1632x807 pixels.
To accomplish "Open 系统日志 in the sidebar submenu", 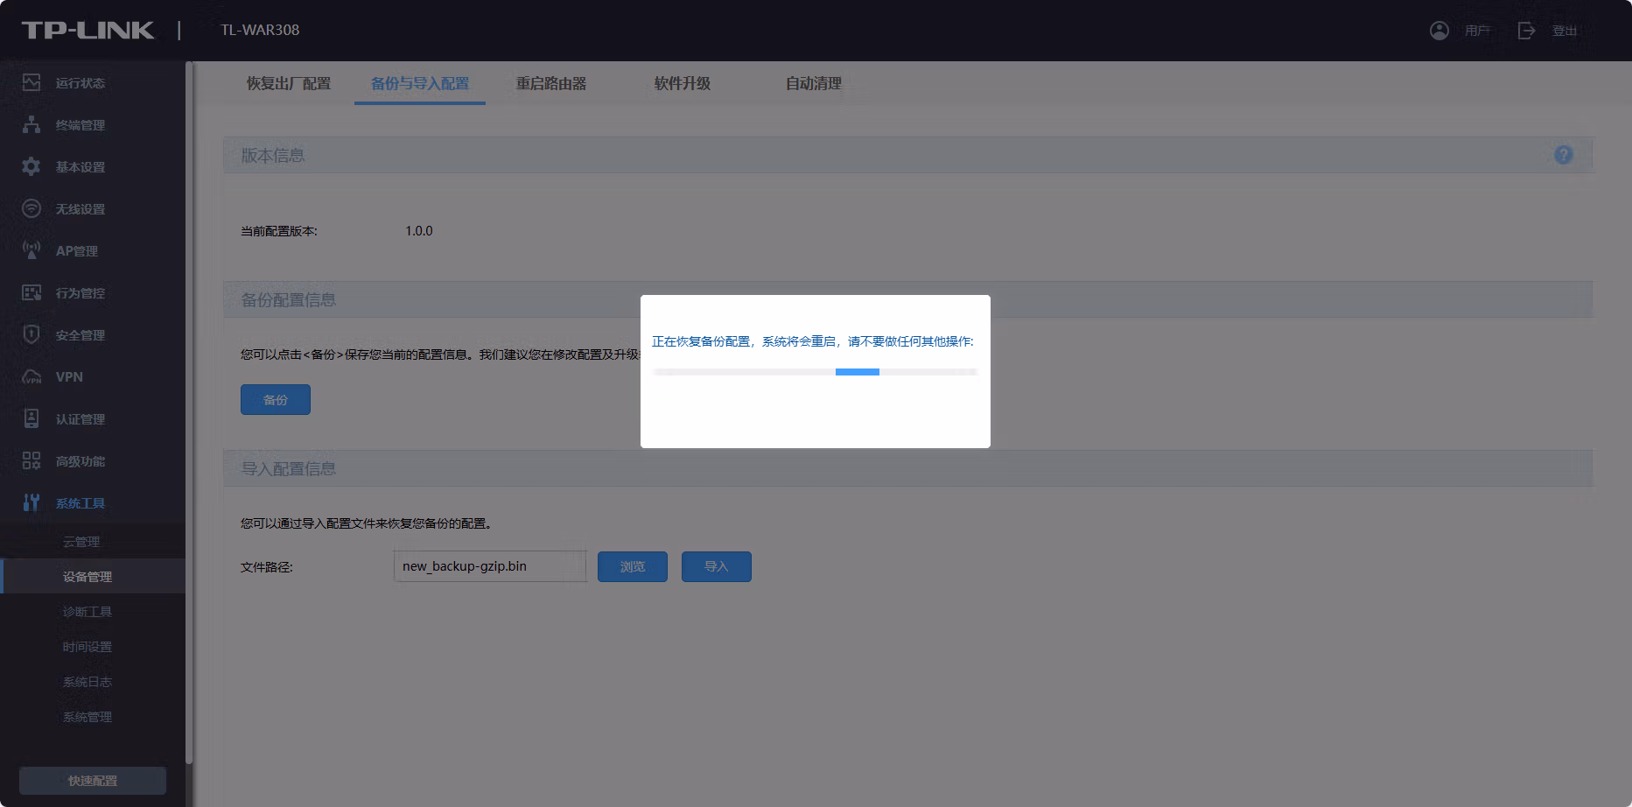I will [x=88, y=682].
